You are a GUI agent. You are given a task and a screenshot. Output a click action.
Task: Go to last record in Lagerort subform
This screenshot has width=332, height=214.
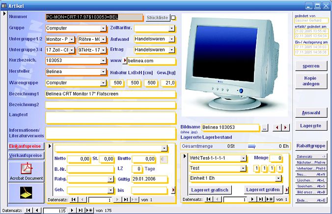point(261,199)
